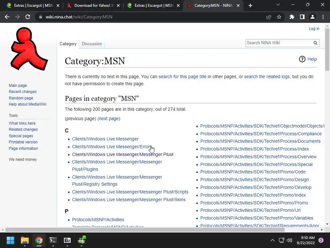Open What links here tool
Image resolution: width=330 pixels, height=248 pixels.
[22, 123]
